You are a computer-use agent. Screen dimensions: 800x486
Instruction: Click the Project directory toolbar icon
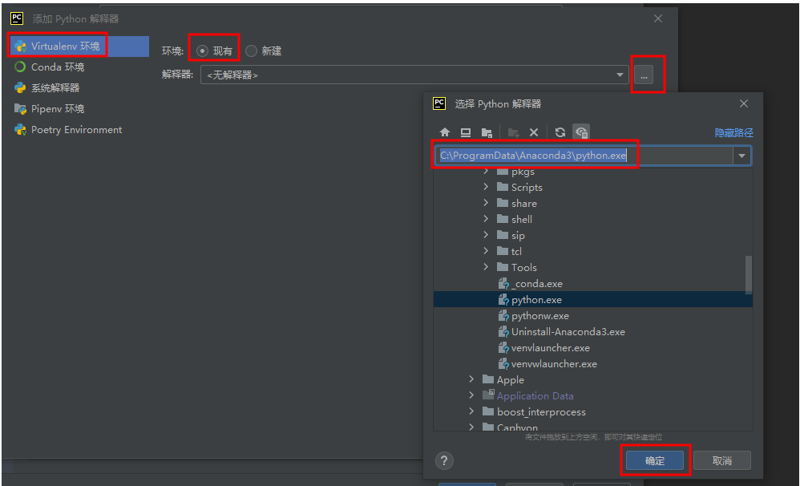487,132
